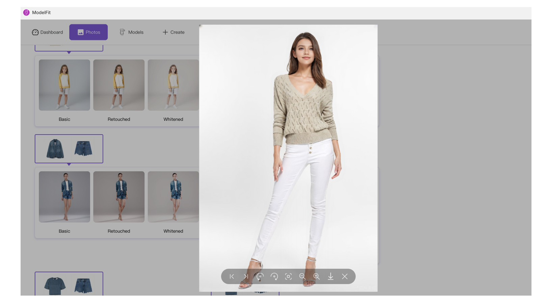Open the Dashboard section

click(x=47, y=32)
